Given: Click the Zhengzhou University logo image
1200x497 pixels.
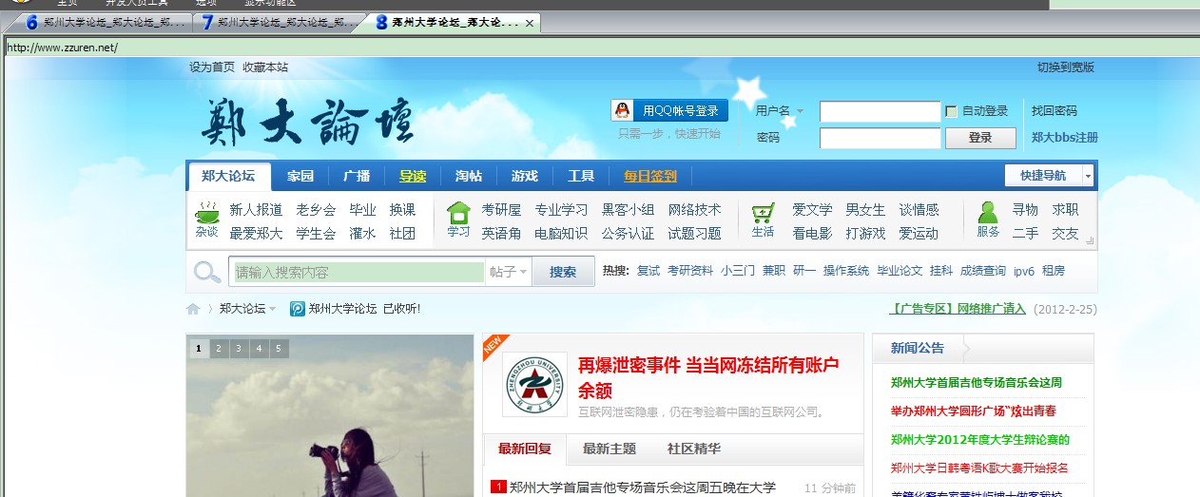Looking at the screenshot, I should 534,384.
